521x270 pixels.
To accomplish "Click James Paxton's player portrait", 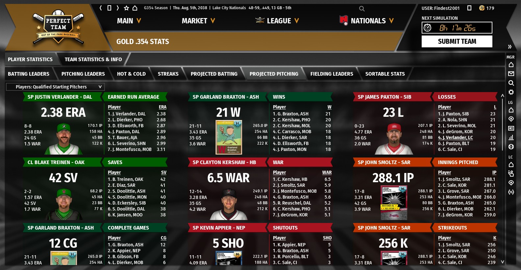I will click(394, 139).
